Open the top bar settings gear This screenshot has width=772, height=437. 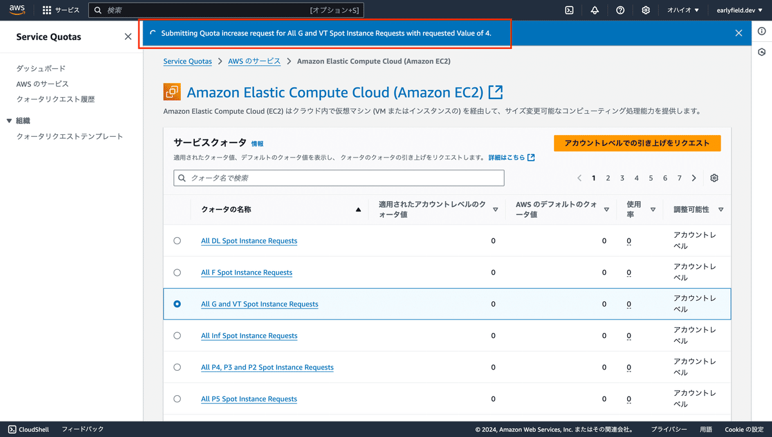point(646,10)
